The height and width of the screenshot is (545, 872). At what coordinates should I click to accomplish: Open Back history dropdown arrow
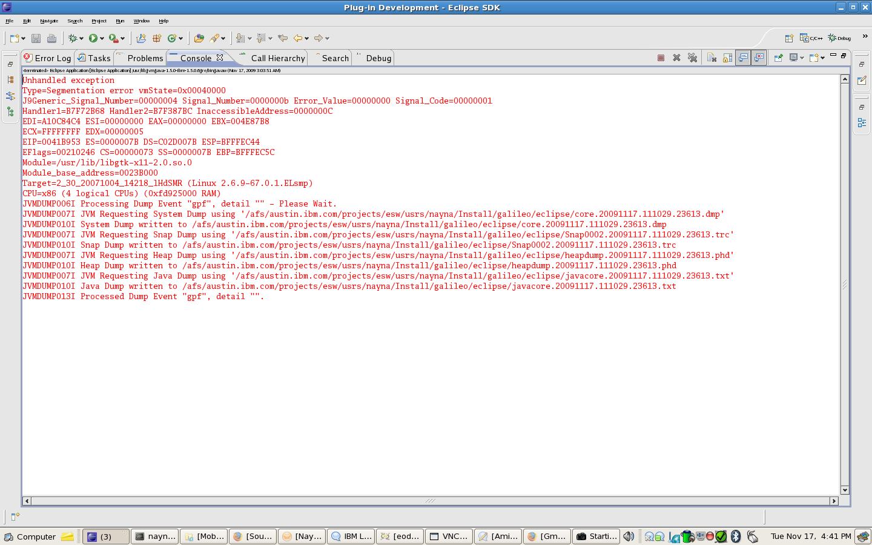(x=307, y=39)
